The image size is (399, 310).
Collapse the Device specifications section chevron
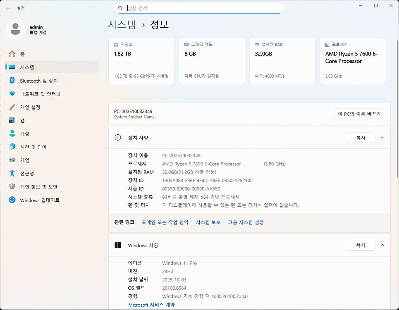(382, 138)
